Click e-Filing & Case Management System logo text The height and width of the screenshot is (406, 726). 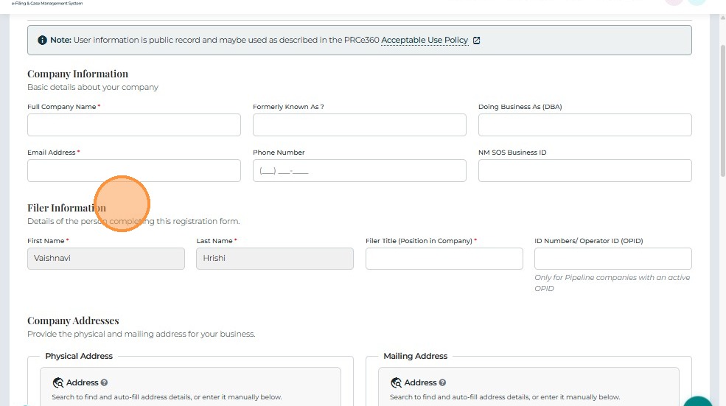[x=47, y=3]
